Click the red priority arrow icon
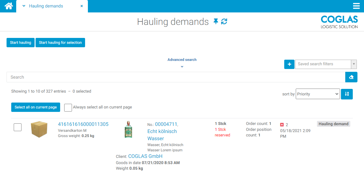Screen dimensions: 364x179 tap(282, 125)
